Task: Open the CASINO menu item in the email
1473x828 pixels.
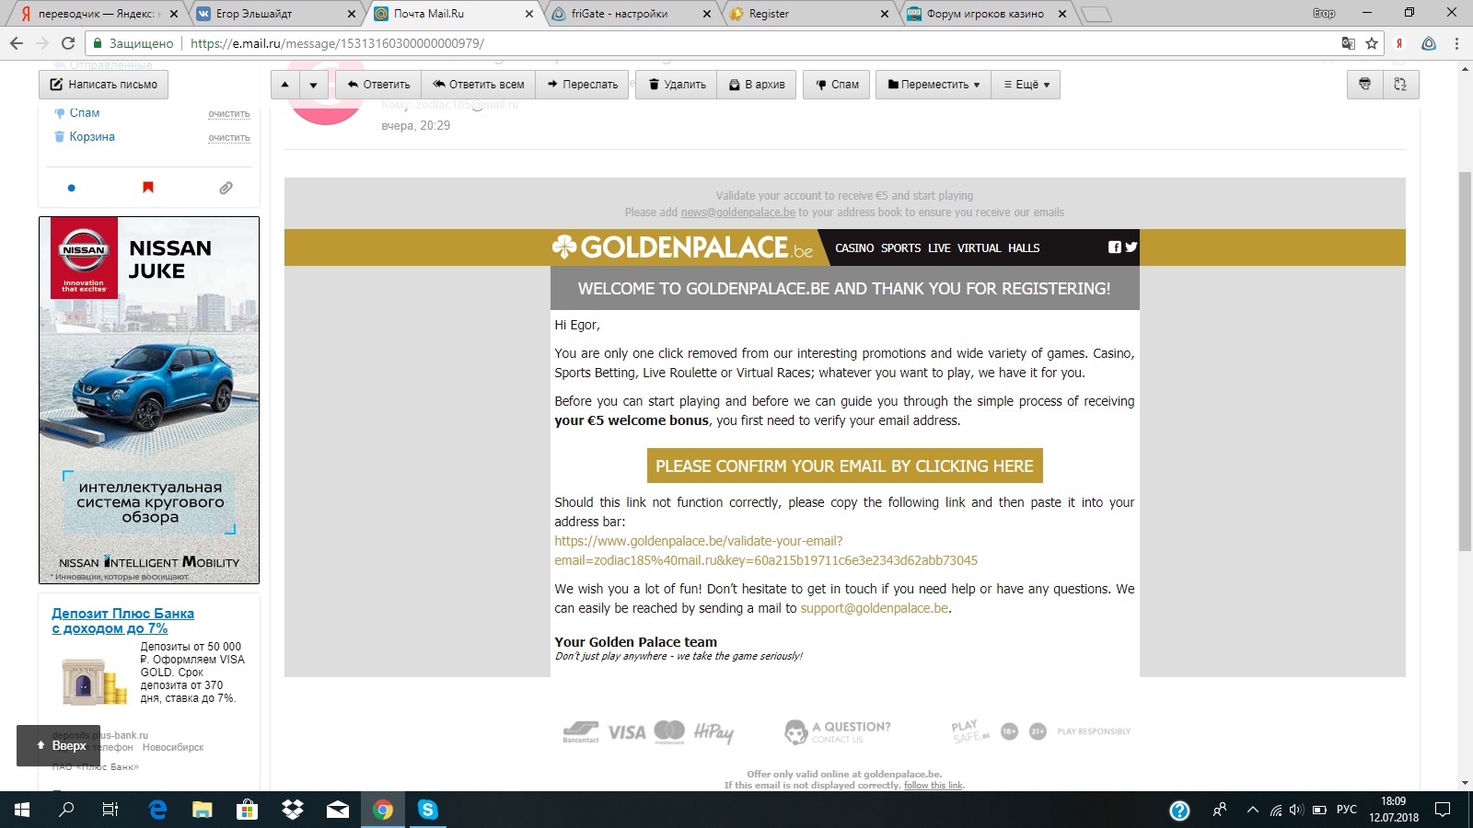Action: click(x=854, y=248)
